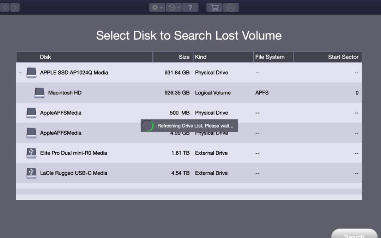
Task: Open the user account icon
Action: pos(231,7)
